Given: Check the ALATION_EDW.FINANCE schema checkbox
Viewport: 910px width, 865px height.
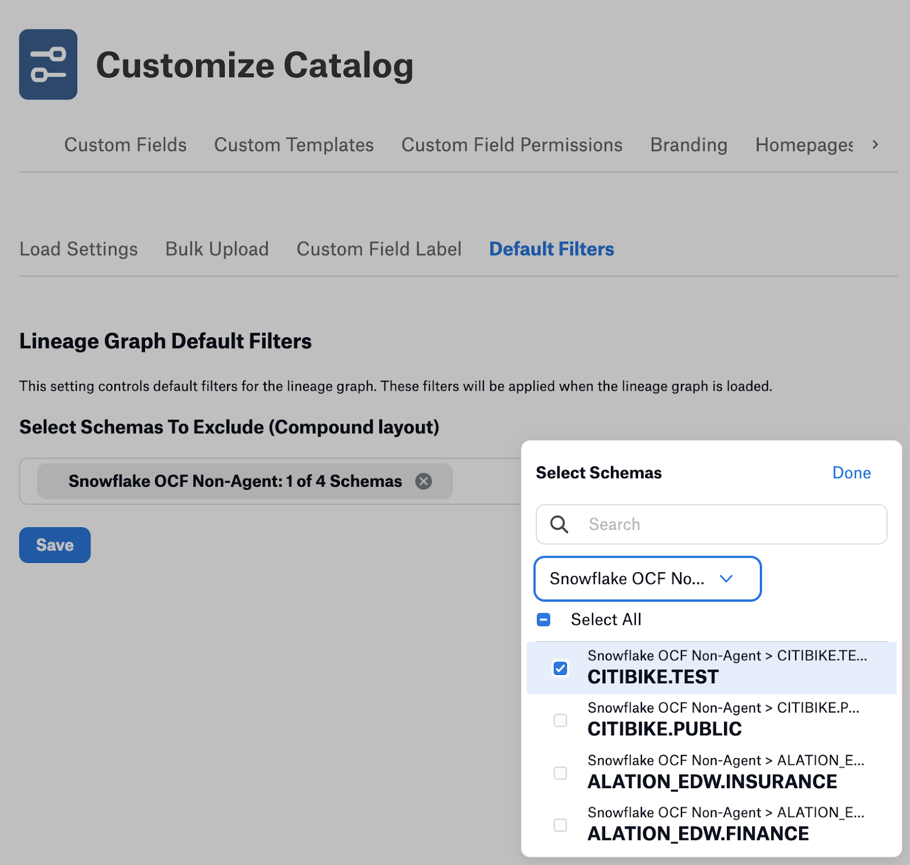Looking at the screenshot, I should 560,825.
